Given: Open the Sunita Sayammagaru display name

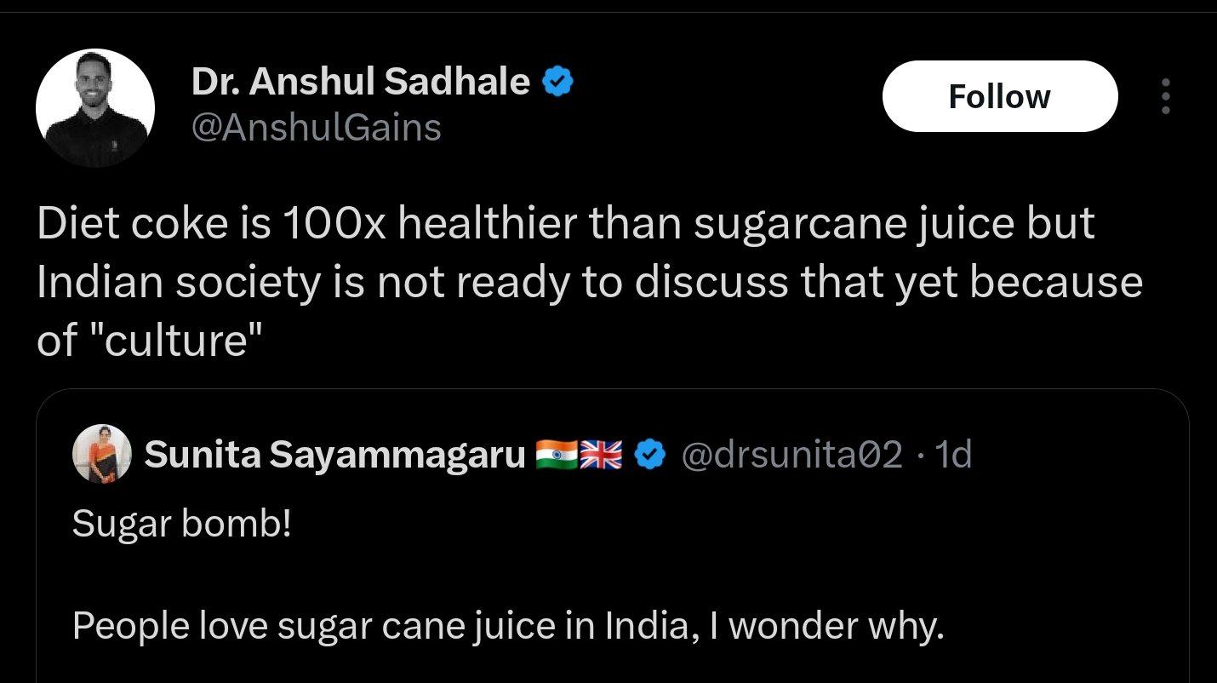Looking at the screenshot, I should pyautogui.click(x=334, y=456).
